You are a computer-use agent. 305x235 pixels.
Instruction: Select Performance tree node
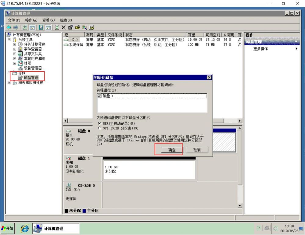coord(27,63)
